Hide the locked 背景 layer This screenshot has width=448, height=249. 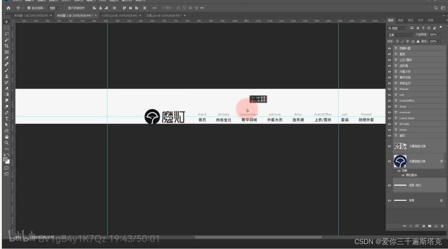tap(389, 200)
